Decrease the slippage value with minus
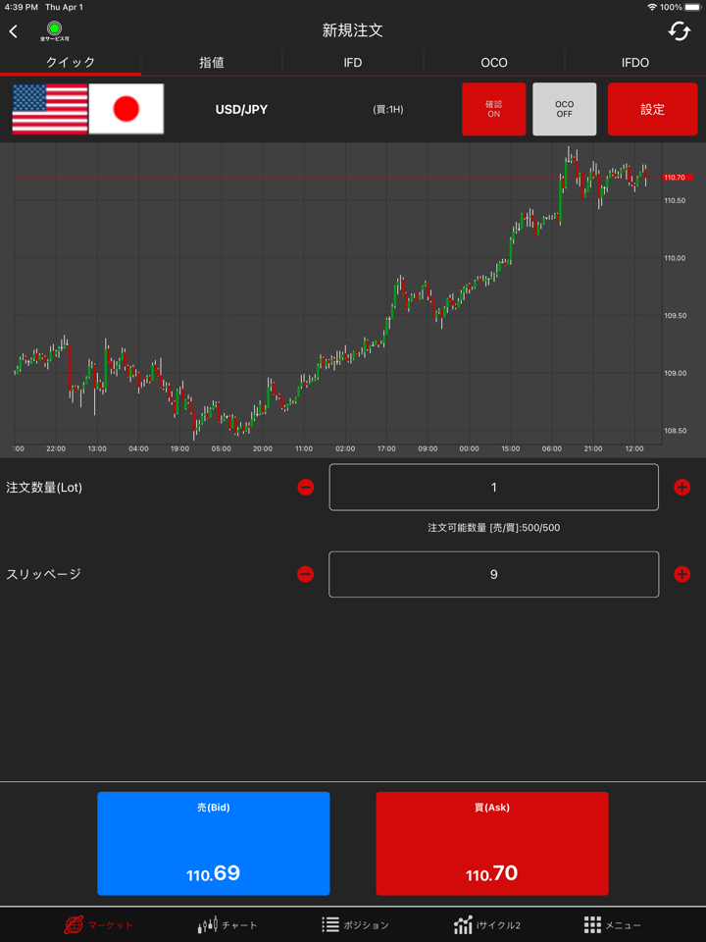The image size is (706, 942). click(306, 574)
